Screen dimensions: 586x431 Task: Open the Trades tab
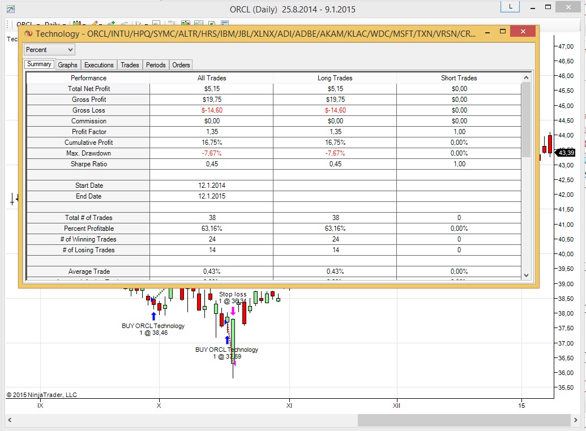click(x=130, y=65)
